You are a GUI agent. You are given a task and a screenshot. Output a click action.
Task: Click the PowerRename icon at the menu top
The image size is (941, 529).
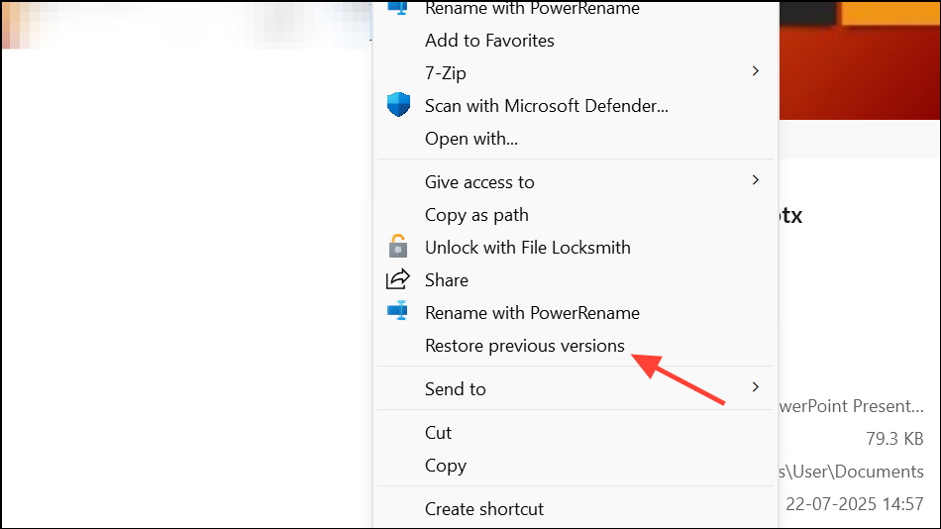[397, 7]
